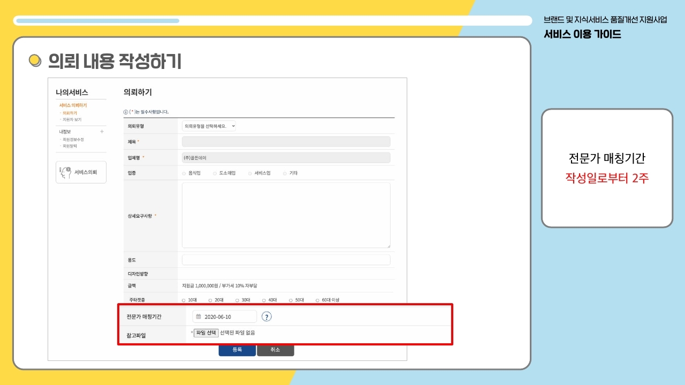Viewport: 685px width, 385px height.
Task: Choose the 50대 target age radio
Action: [291, 300]
